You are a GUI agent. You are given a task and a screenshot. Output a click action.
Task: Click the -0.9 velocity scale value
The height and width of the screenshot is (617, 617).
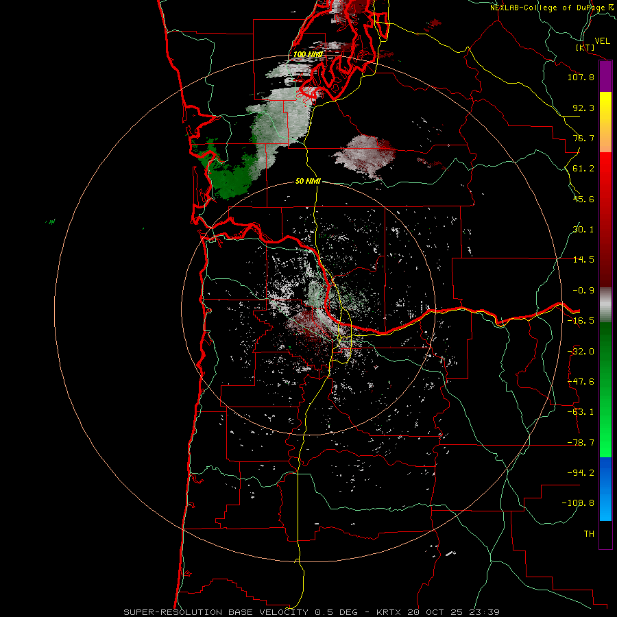tap(583, 291)
